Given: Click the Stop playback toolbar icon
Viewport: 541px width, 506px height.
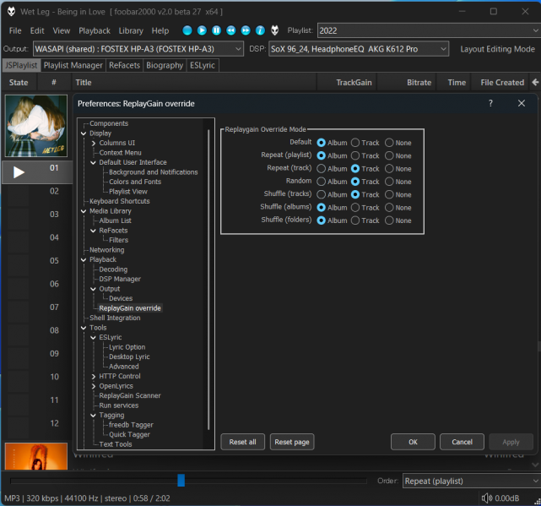Looking at the screenshot, I should (x=187, y=30).
